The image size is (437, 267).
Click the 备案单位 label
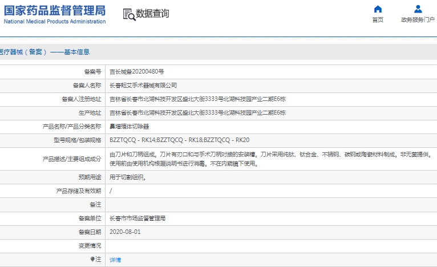click(90, 219)
